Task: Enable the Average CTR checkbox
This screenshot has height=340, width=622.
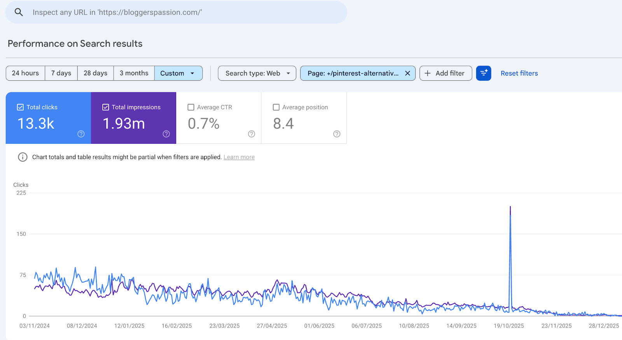Action: click(x=191, y=107)
